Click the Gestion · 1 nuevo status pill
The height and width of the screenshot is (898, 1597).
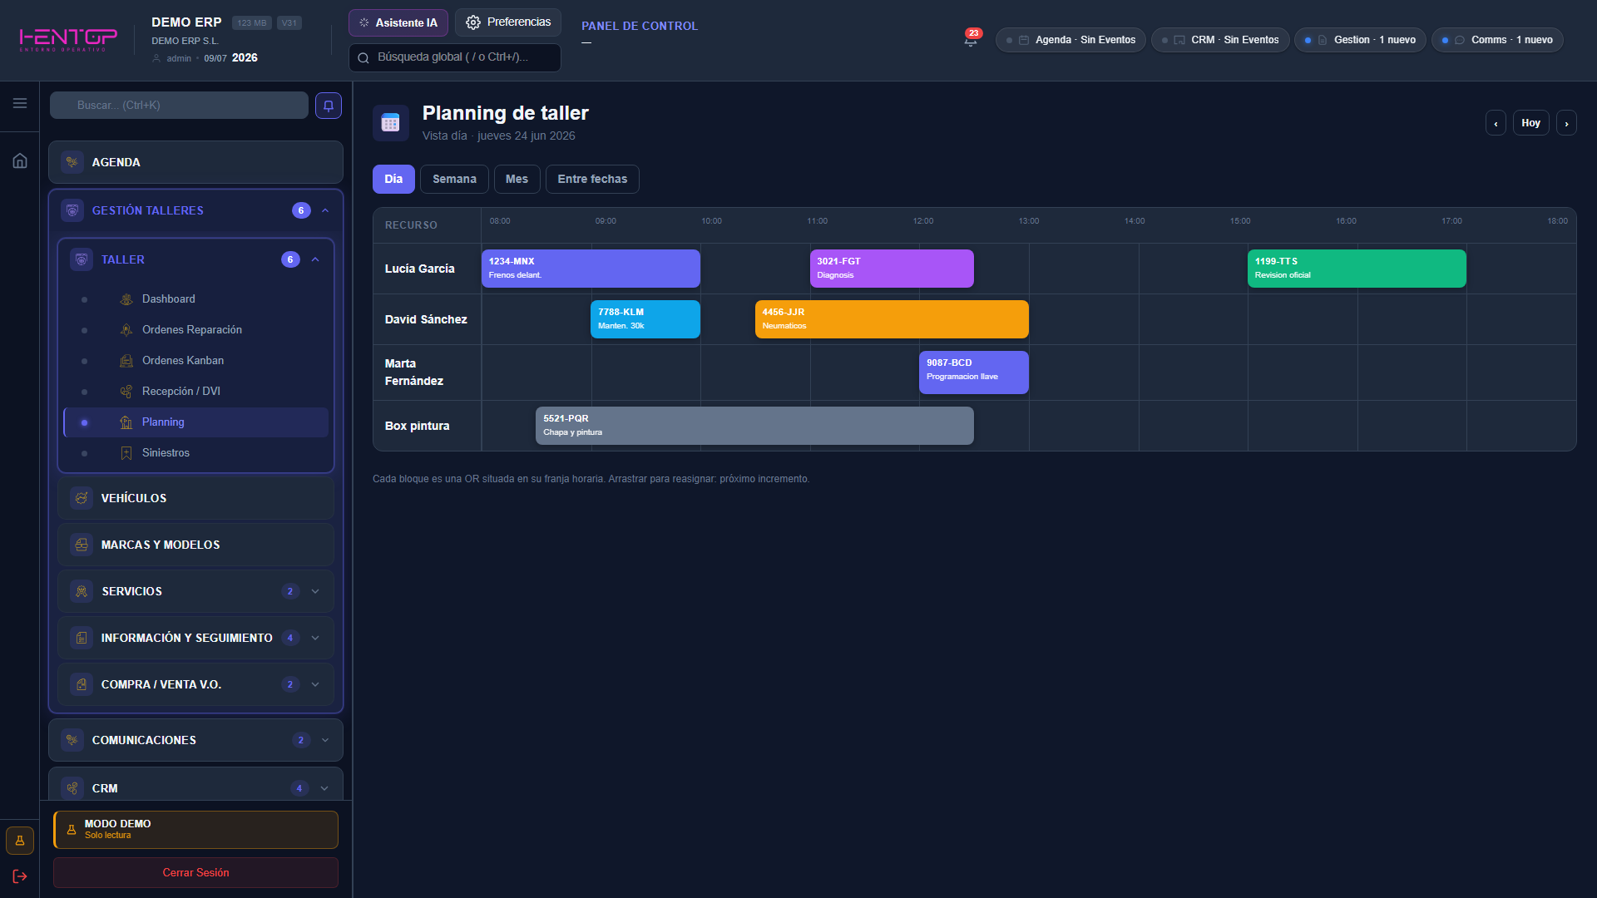point(1361,40)
